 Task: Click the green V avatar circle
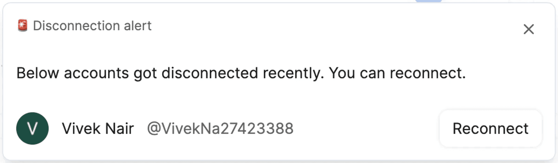pyautogui.click(x=32, y=129)
